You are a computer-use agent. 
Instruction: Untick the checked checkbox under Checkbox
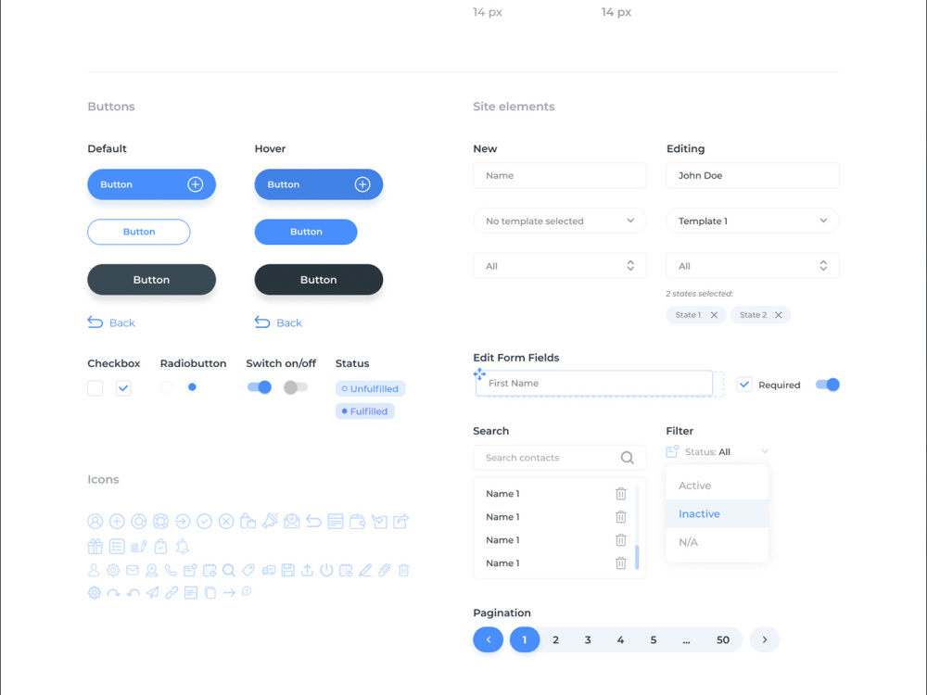[x=123, y=388]
